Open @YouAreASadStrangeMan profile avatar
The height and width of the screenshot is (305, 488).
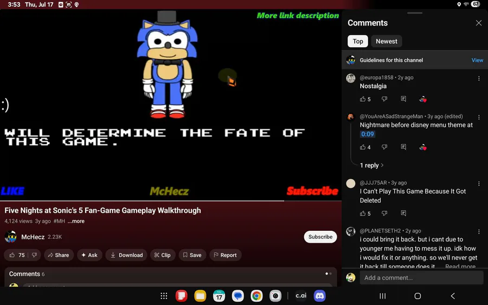(351, 117)
